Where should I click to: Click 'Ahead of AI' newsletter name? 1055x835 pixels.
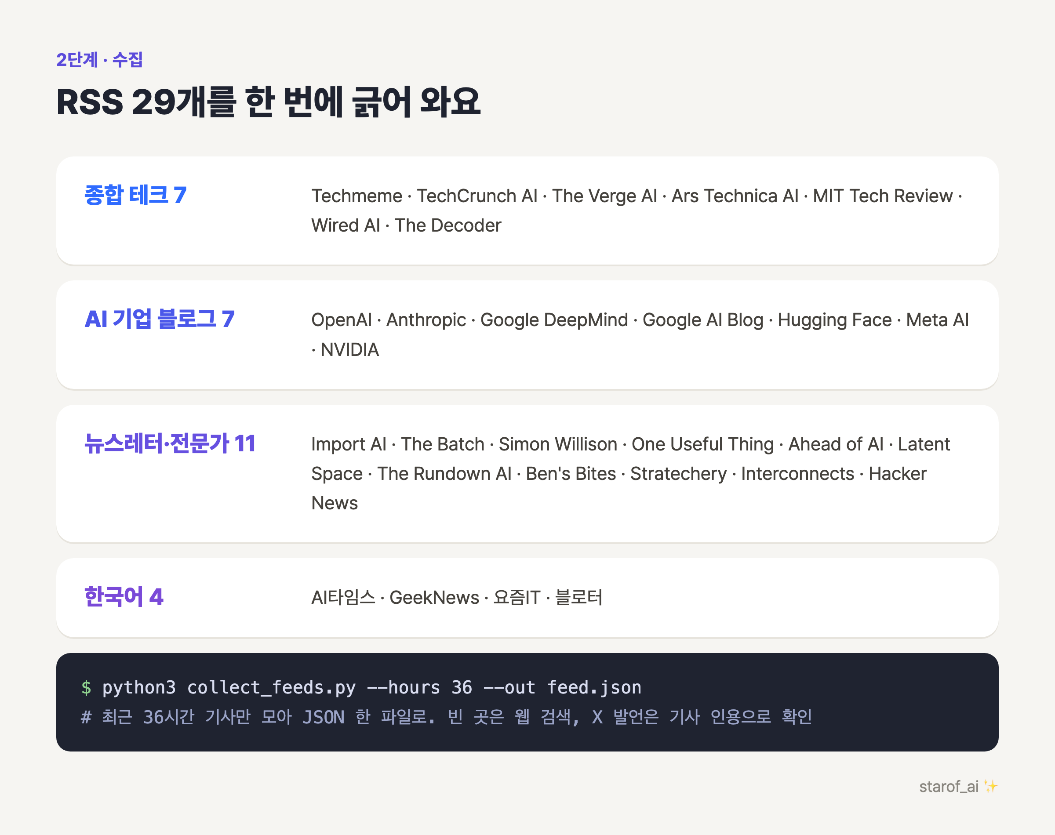[836, 444]
